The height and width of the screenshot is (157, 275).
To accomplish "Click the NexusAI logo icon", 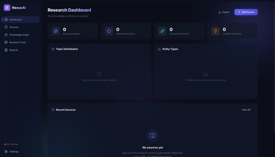I will point(7,8).
